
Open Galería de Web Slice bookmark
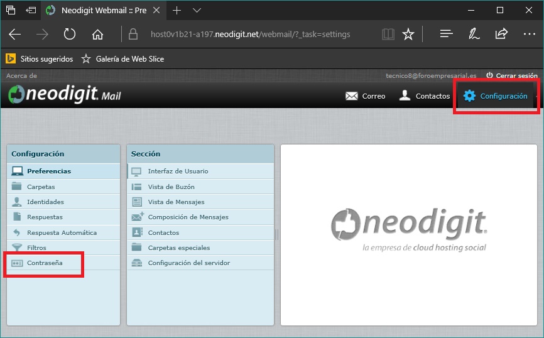tap(122, 58)
